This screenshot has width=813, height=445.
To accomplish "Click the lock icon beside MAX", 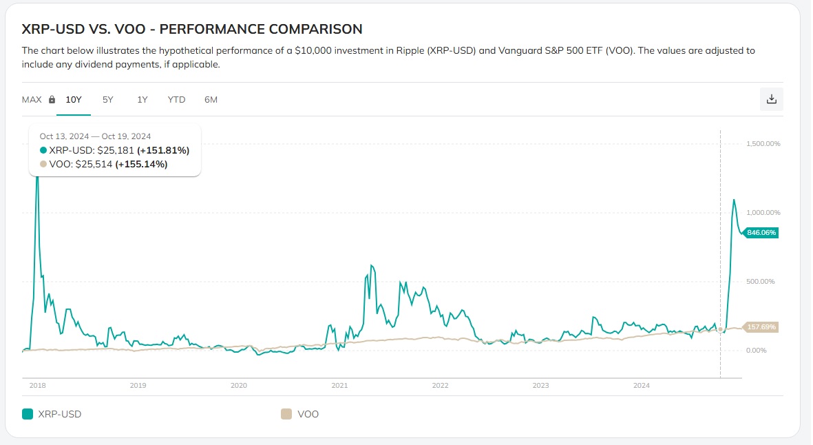I will pos(52,100).
